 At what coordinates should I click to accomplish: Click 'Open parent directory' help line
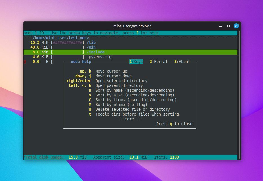tap(119, 85)
